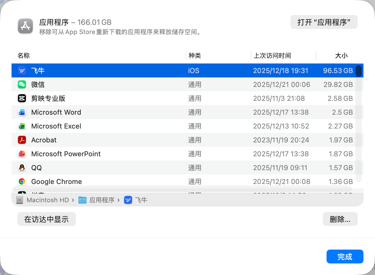Image resolution: width=375 pixels, height=275 pixels.
Task: Sort by 上次访问时间 column header
Action: 272,56
